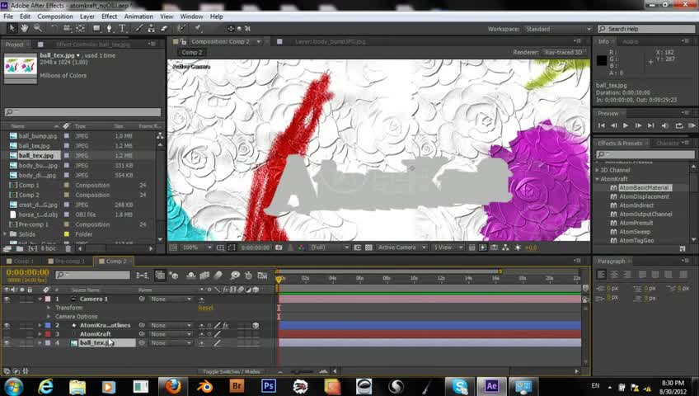Image resolution: width=699 pixels, height=396 pixels.
Task: Create new folder in Project panel
Action: pyautogui.click(x=20, y=248)
